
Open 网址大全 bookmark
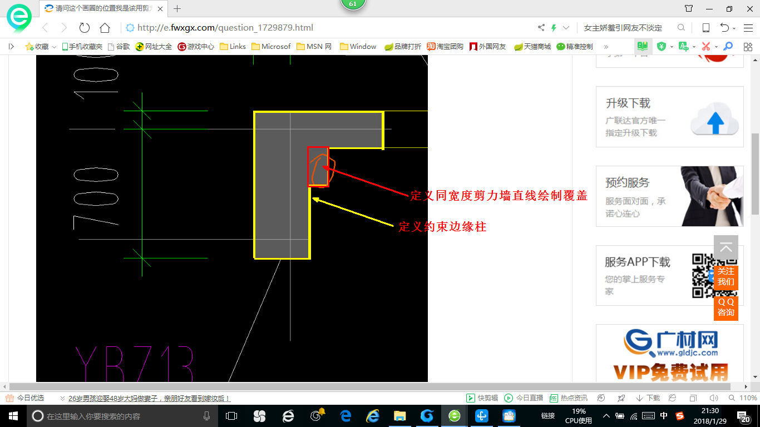pyautogui.click(x=154, y=47)
